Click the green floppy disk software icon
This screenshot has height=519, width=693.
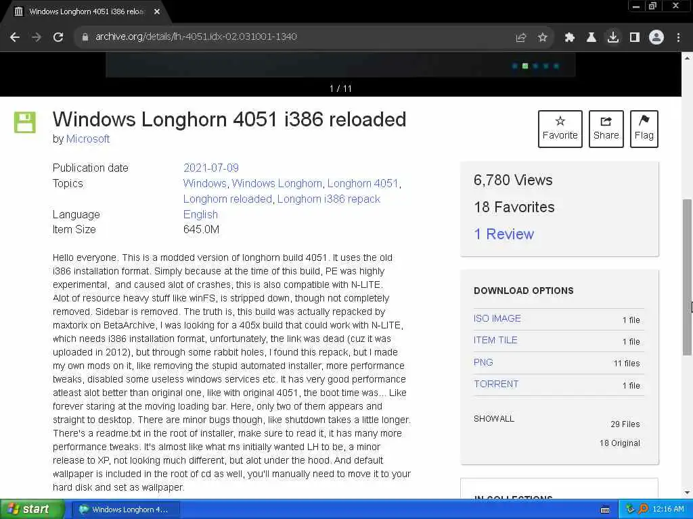(x=25, y=122)
